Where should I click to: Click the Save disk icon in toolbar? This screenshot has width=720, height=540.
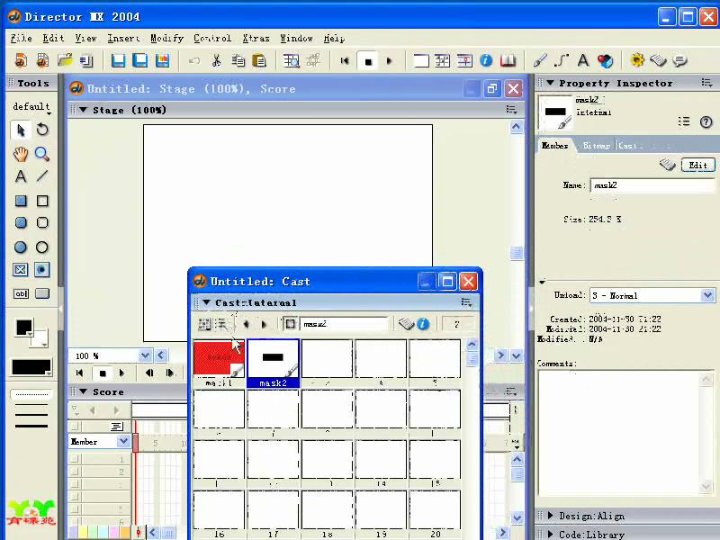pos(118,60)
